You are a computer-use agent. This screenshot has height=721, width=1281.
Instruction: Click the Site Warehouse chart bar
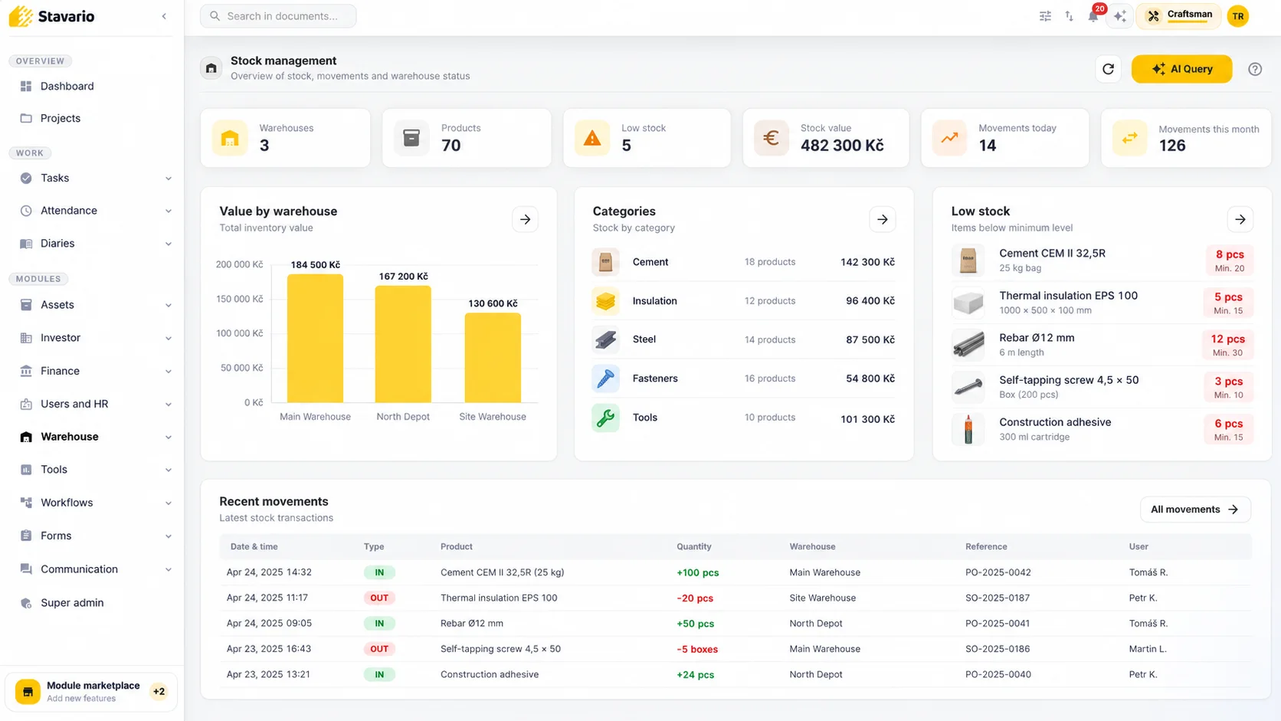(493, 358)
